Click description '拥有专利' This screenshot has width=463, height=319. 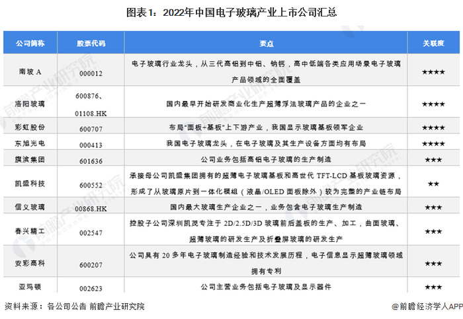[x=266, y=271]
